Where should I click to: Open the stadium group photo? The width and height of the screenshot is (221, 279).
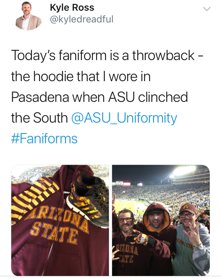click(x=161, y=220)
